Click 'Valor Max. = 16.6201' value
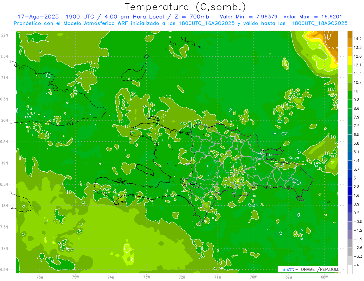 [312, 17]
